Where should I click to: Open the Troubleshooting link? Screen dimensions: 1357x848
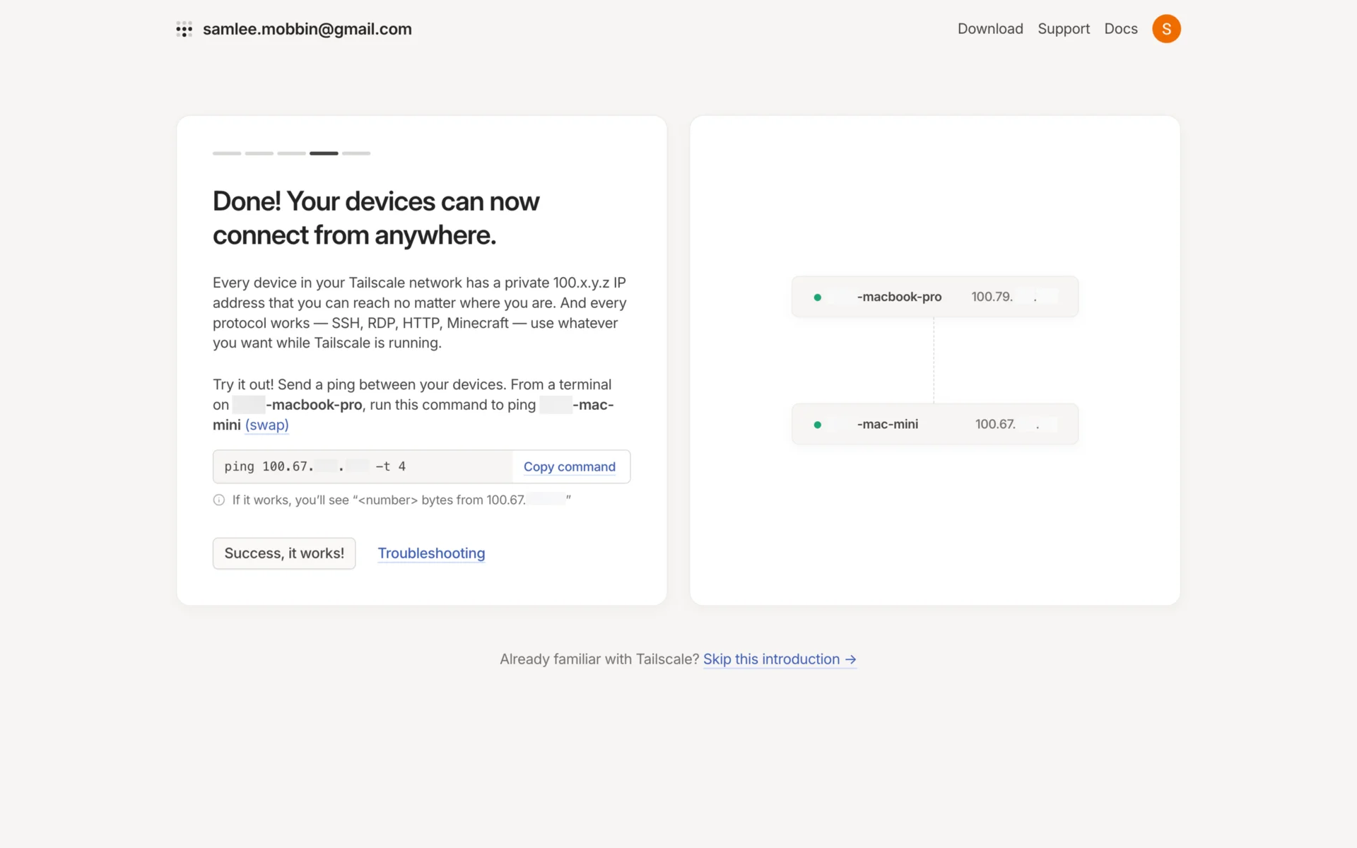click(x=431, y=553)
